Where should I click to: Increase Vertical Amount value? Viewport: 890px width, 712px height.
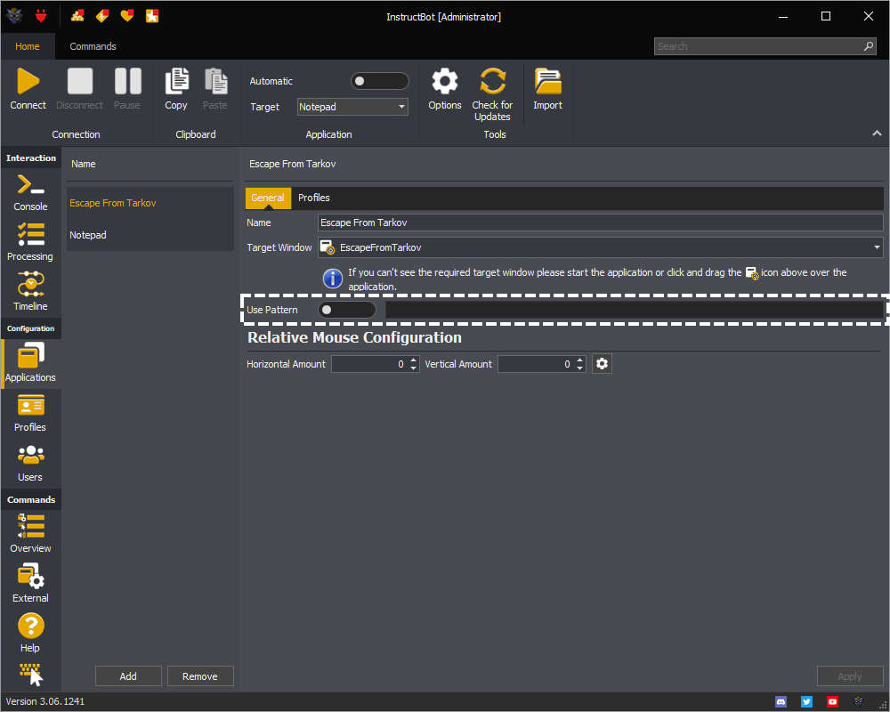tap(579, 360)
